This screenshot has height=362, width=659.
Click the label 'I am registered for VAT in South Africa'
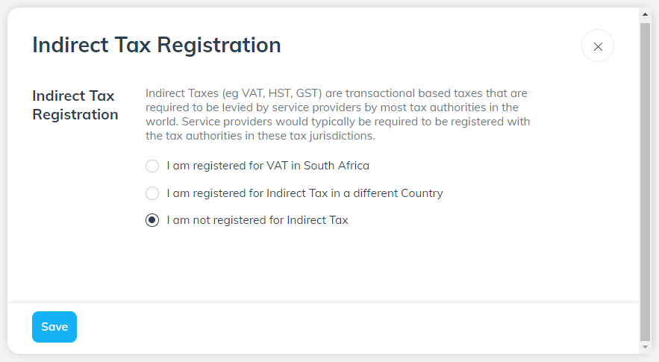[x=268, y=166]
